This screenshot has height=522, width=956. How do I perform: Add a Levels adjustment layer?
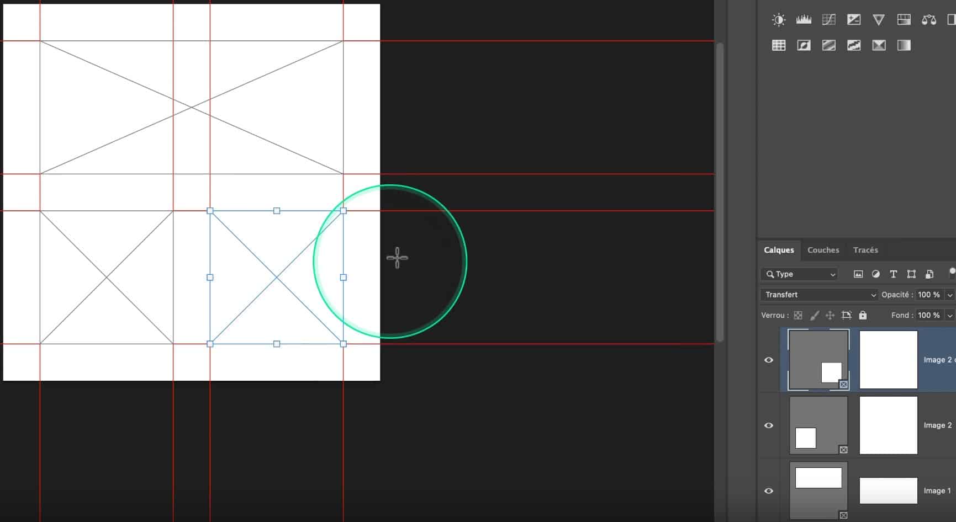(804, 20)
